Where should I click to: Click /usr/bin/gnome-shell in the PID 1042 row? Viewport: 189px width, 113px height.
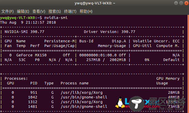tap(84, 97)
